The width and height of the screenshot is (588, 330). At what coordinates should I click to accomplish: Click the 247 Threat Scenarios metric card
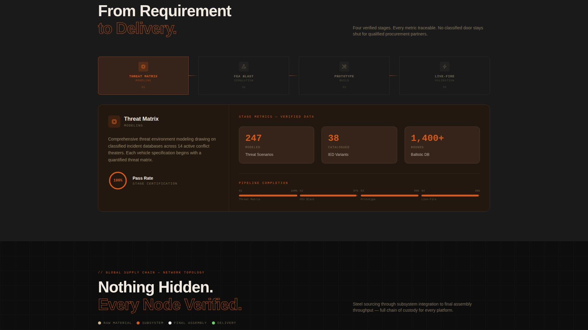[x=277, y=145]
